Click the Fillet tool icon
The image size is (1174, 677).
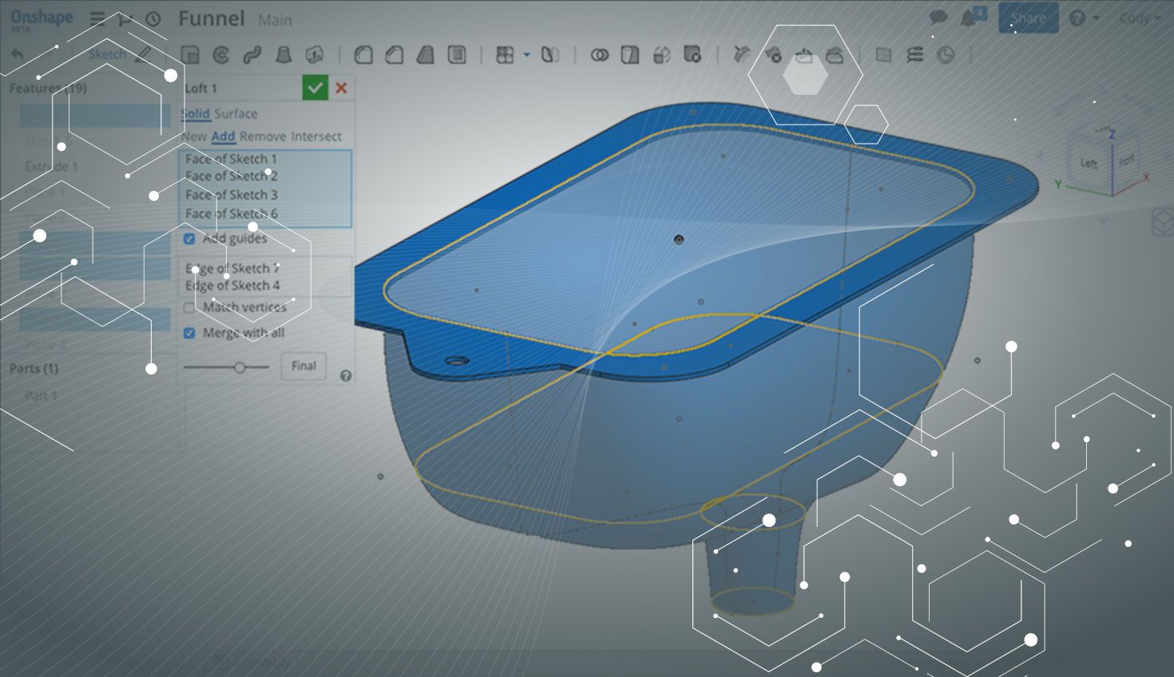[363, 55]
